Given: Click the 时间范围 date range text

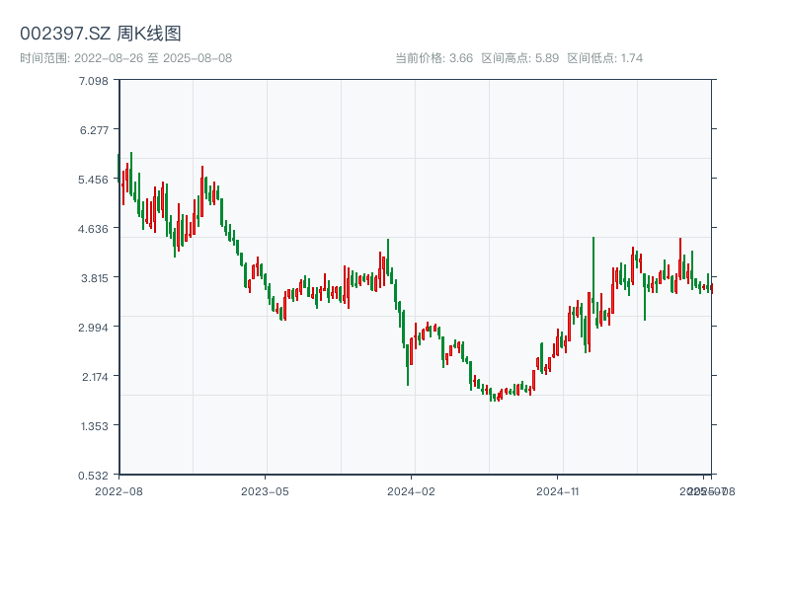Looking at the screenshot, I should [x=126, y=58].
